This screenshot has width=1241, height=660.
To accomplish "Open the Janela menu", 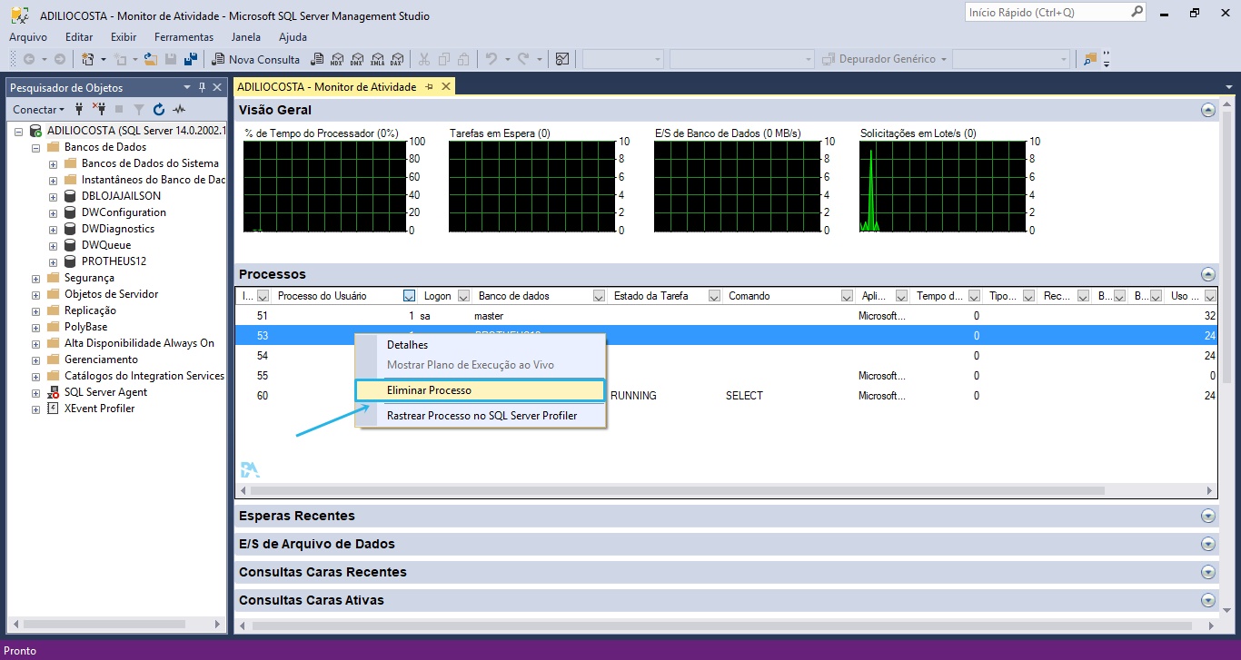I will tap(246, 37).
